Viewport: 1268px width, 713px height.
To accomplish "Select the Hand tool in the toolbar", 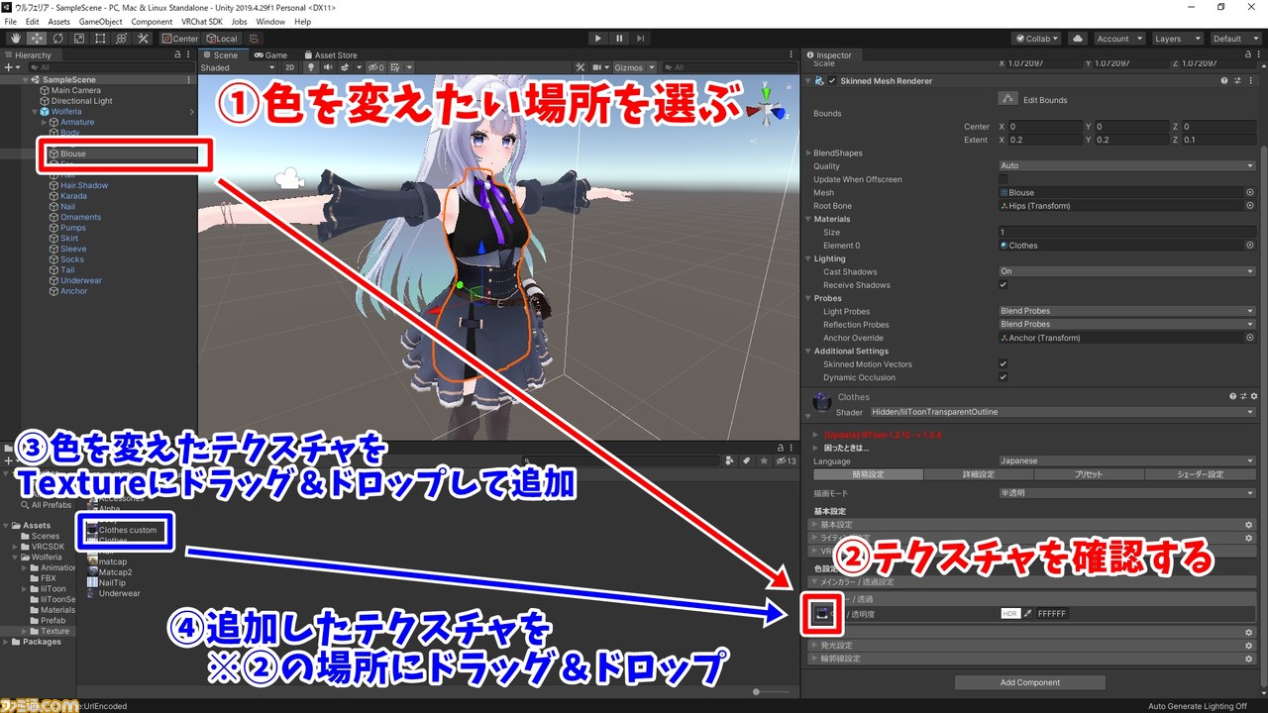I will [x=15, y=39].
